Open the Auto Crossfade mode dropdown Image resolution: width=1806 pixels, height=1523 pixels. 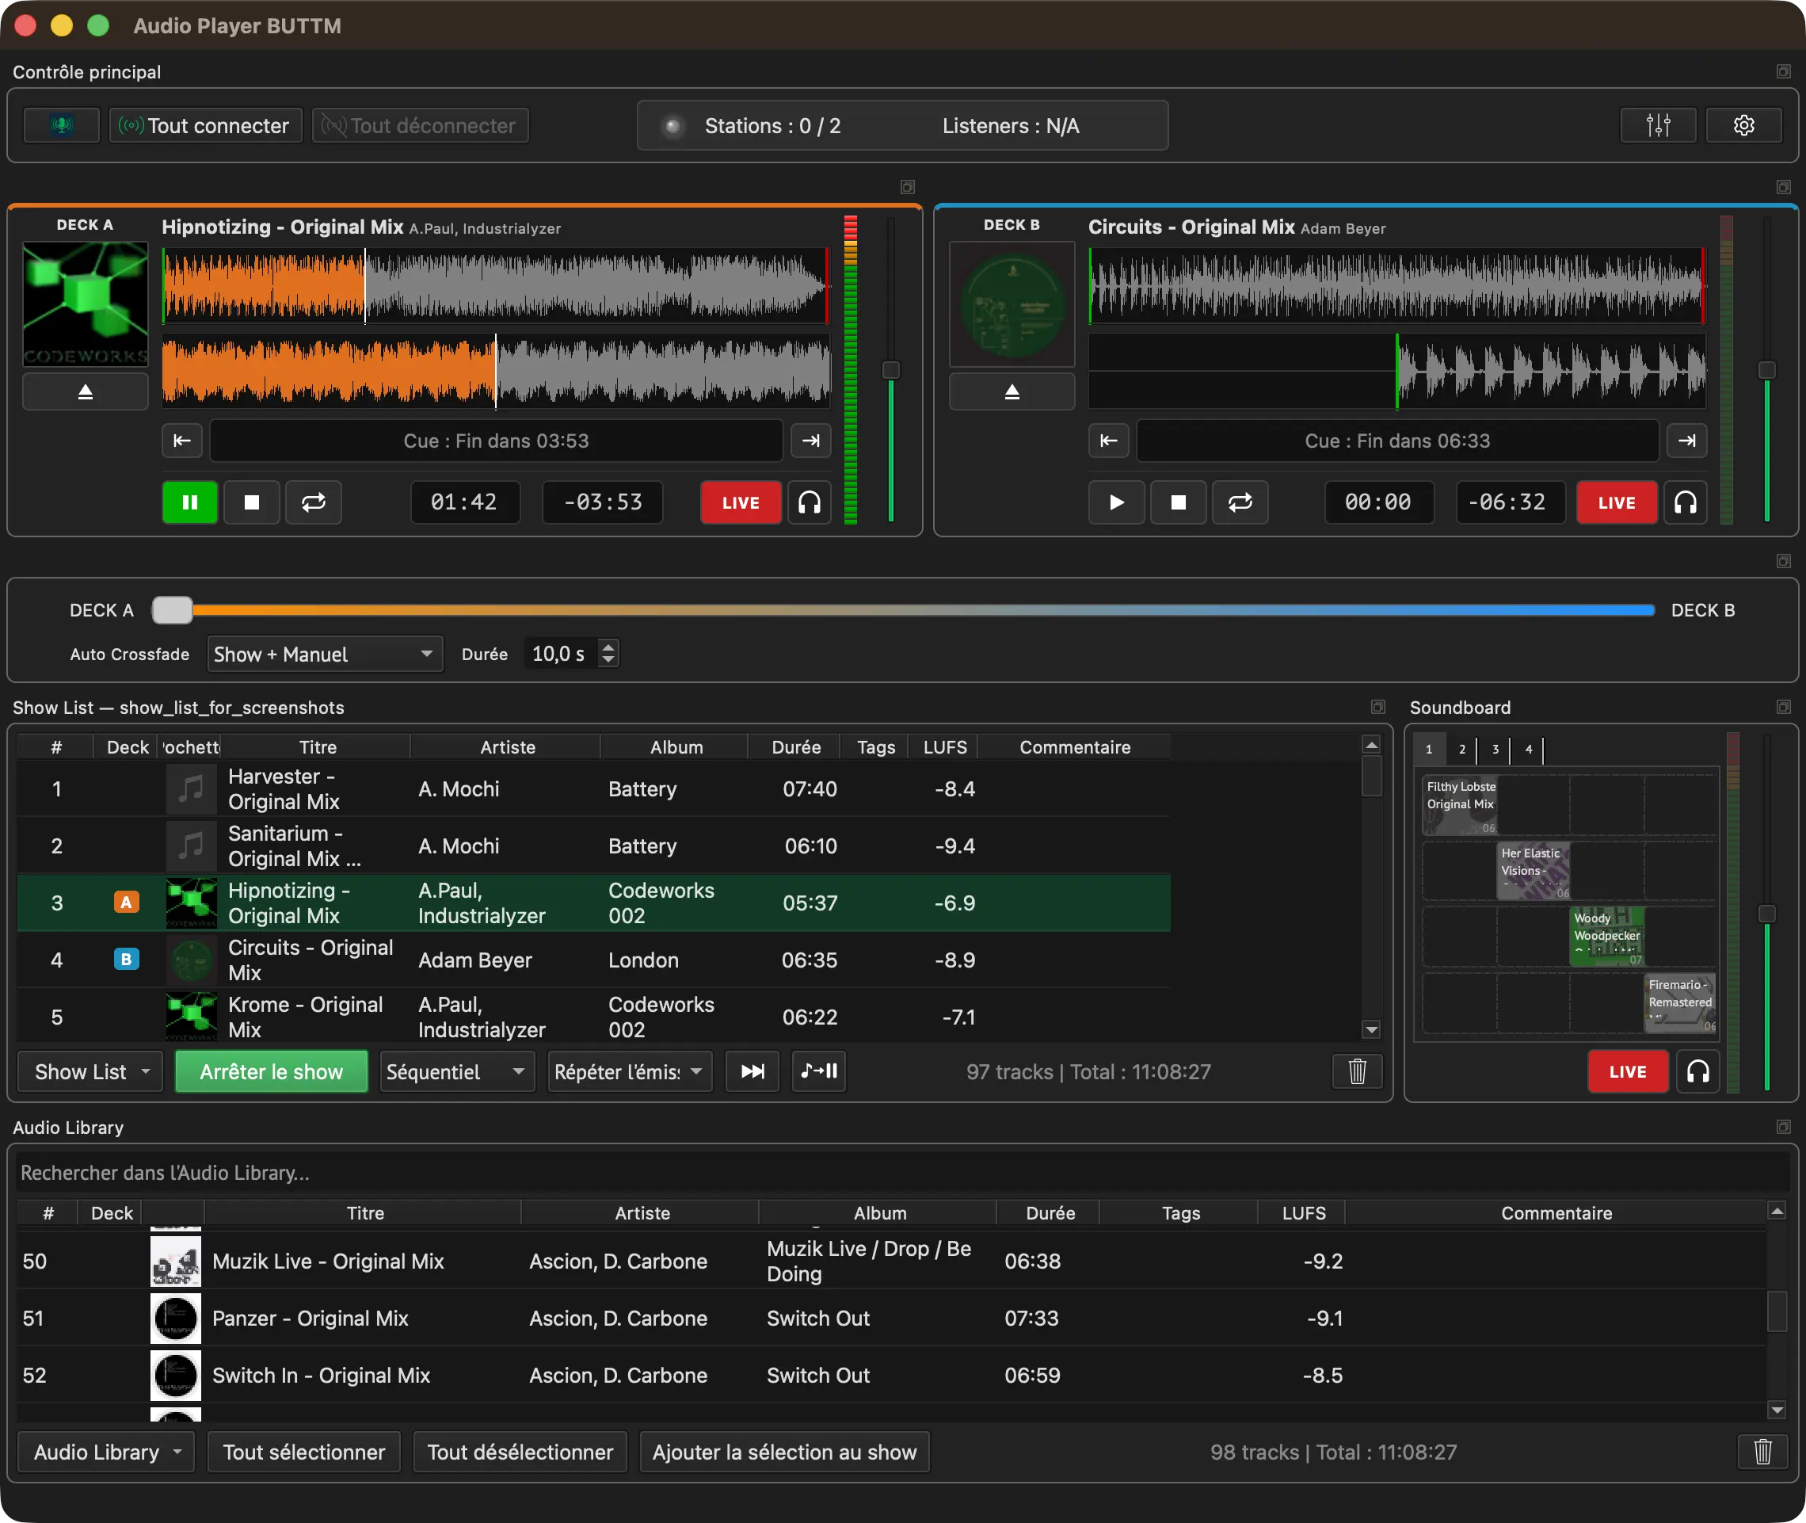click(x=325, y=655)
